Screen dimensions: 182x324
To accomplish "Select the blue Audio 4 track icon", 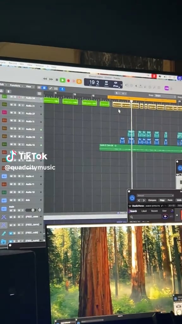I will [4, 176].
